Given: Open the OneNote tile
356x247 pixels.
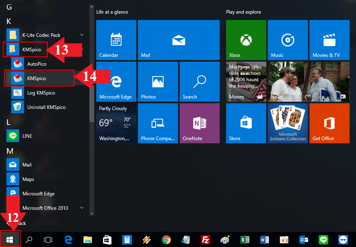Looking at the screenshot, I should point(200,123).
